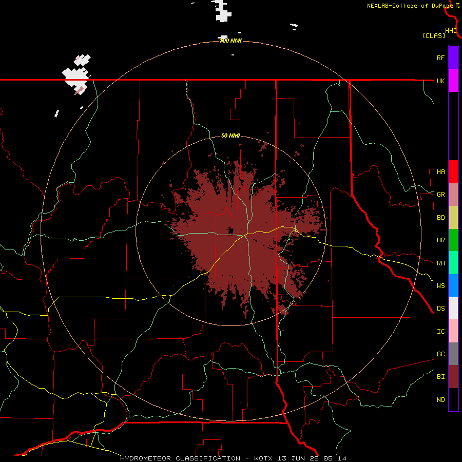
Task: Click 'HYDROMETEOR CLASSIFICATION' title text
Action: [180, 458]
